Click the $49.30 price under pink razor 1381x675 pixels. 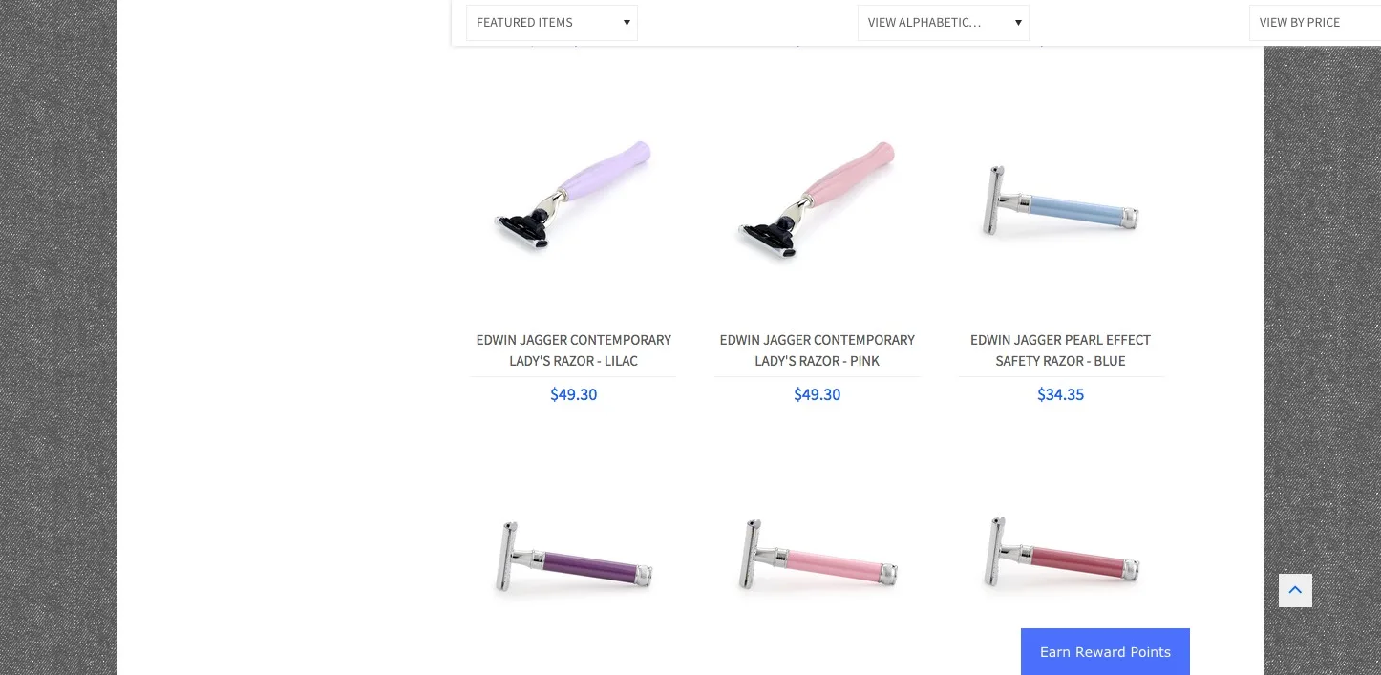pos(817,394)
